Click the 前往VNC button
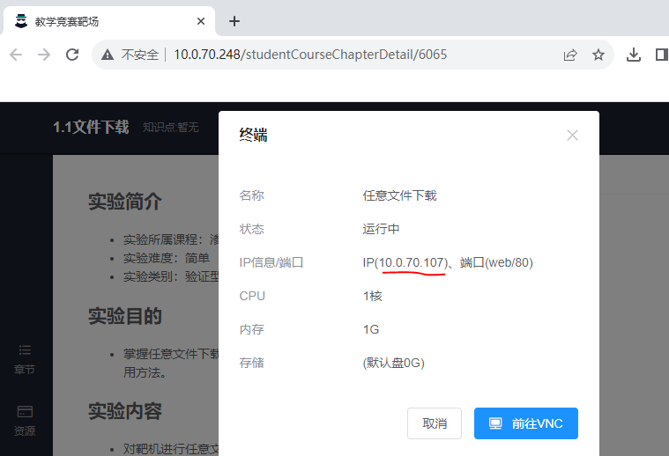The image size is (669, 456). 526,423
